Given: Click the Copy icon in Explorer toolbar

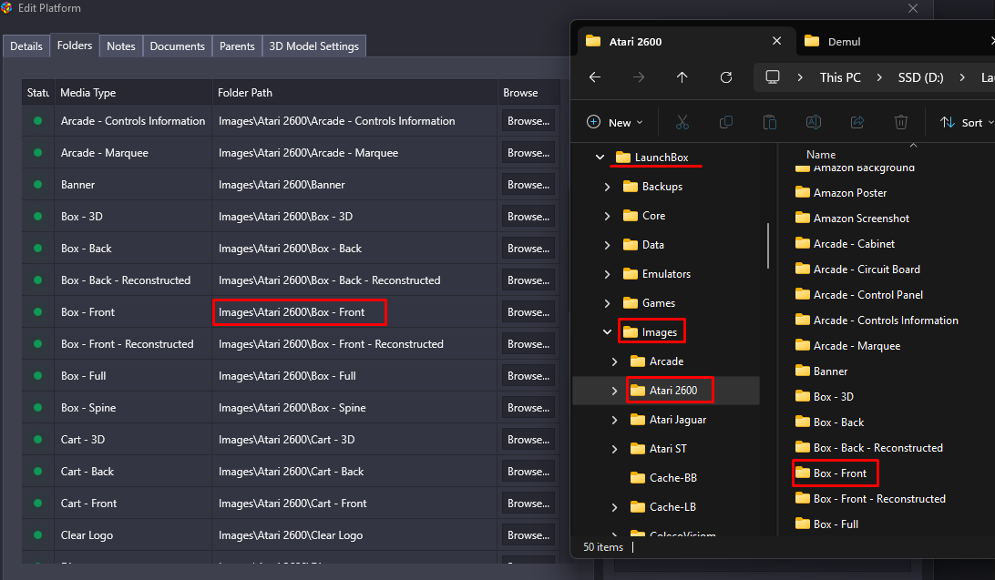Looking at the screenshot, I should [x=726, y=122].
